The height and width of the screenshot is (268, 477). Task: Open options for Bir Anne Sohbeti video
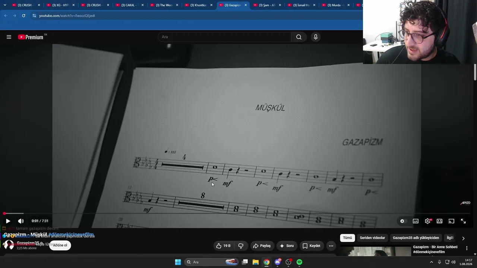click(467, 248)
